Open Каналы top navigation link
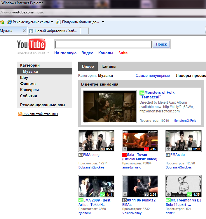This screenshot has height=219, width=206. point(106,53)
